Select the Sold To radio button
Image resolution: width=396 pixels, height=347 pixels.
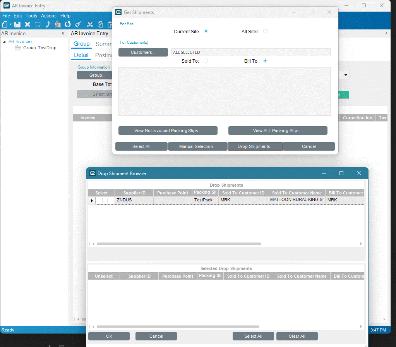pos(206,61)
